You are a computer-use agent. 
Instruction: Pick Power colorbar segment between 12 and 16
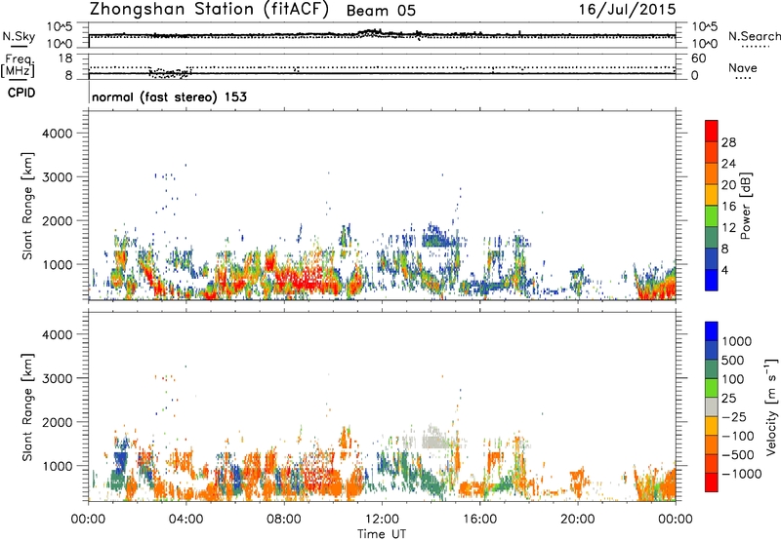(x=712, y=216)
